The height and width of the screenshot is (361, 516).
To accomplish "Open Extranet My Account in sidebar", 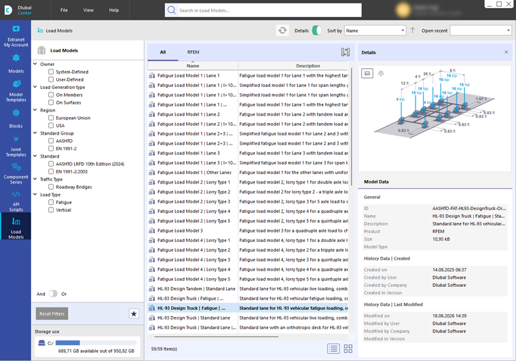I will [16, 36].
